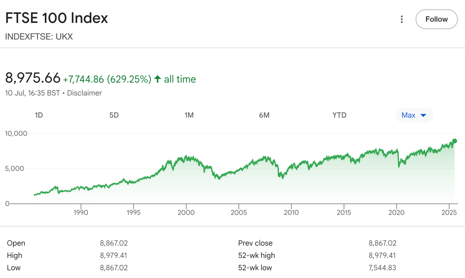Select the Prev close row value
Image resolution: width=465 pixels, height=278 pixels.
[382, 243]
